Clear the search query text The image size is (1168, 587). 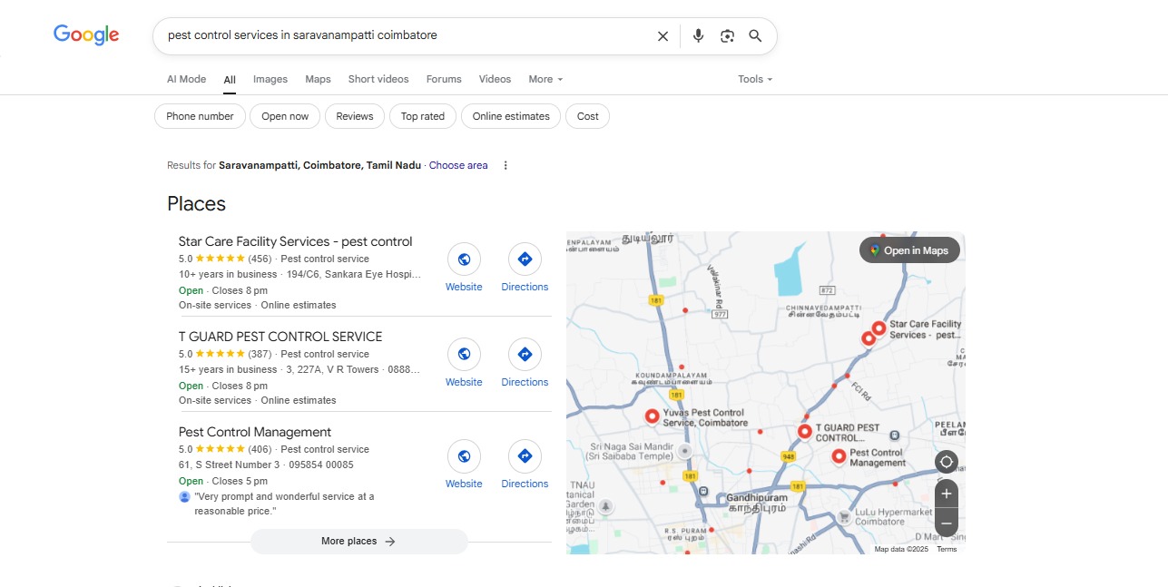click(x=663, y=36)
